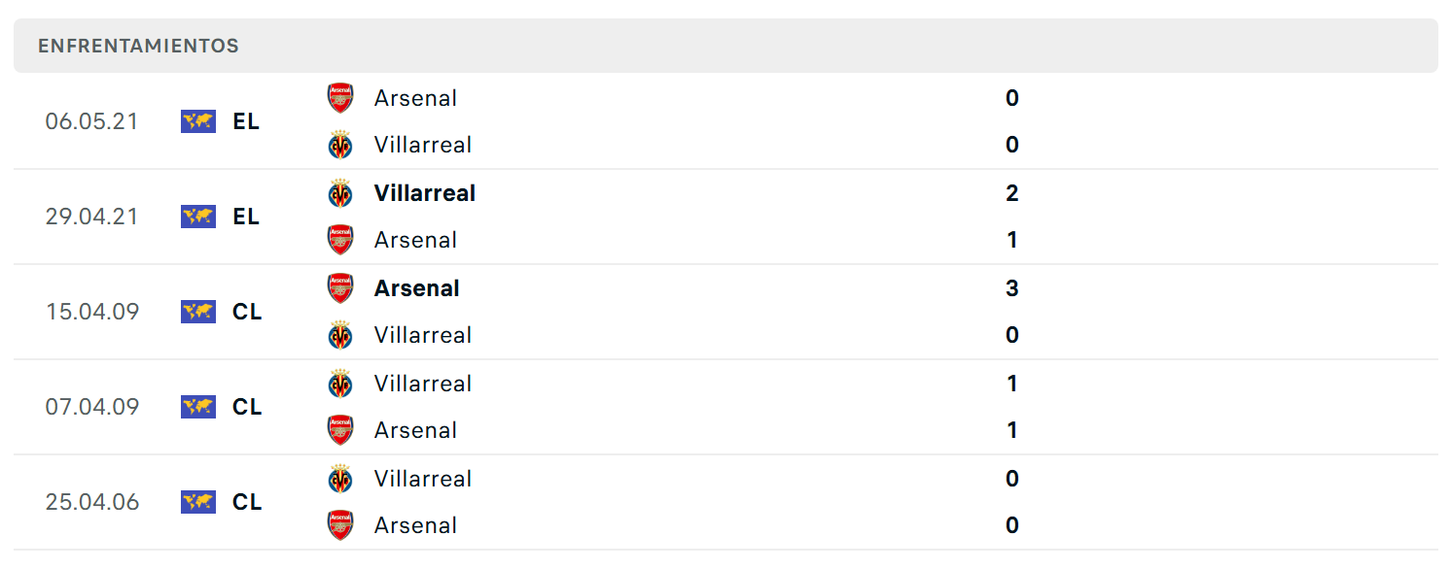The height and width of the screenshot is (569, 1451).
Task: Click world map flag icon beside 06.05.21
Action: [x=198, y=121]
